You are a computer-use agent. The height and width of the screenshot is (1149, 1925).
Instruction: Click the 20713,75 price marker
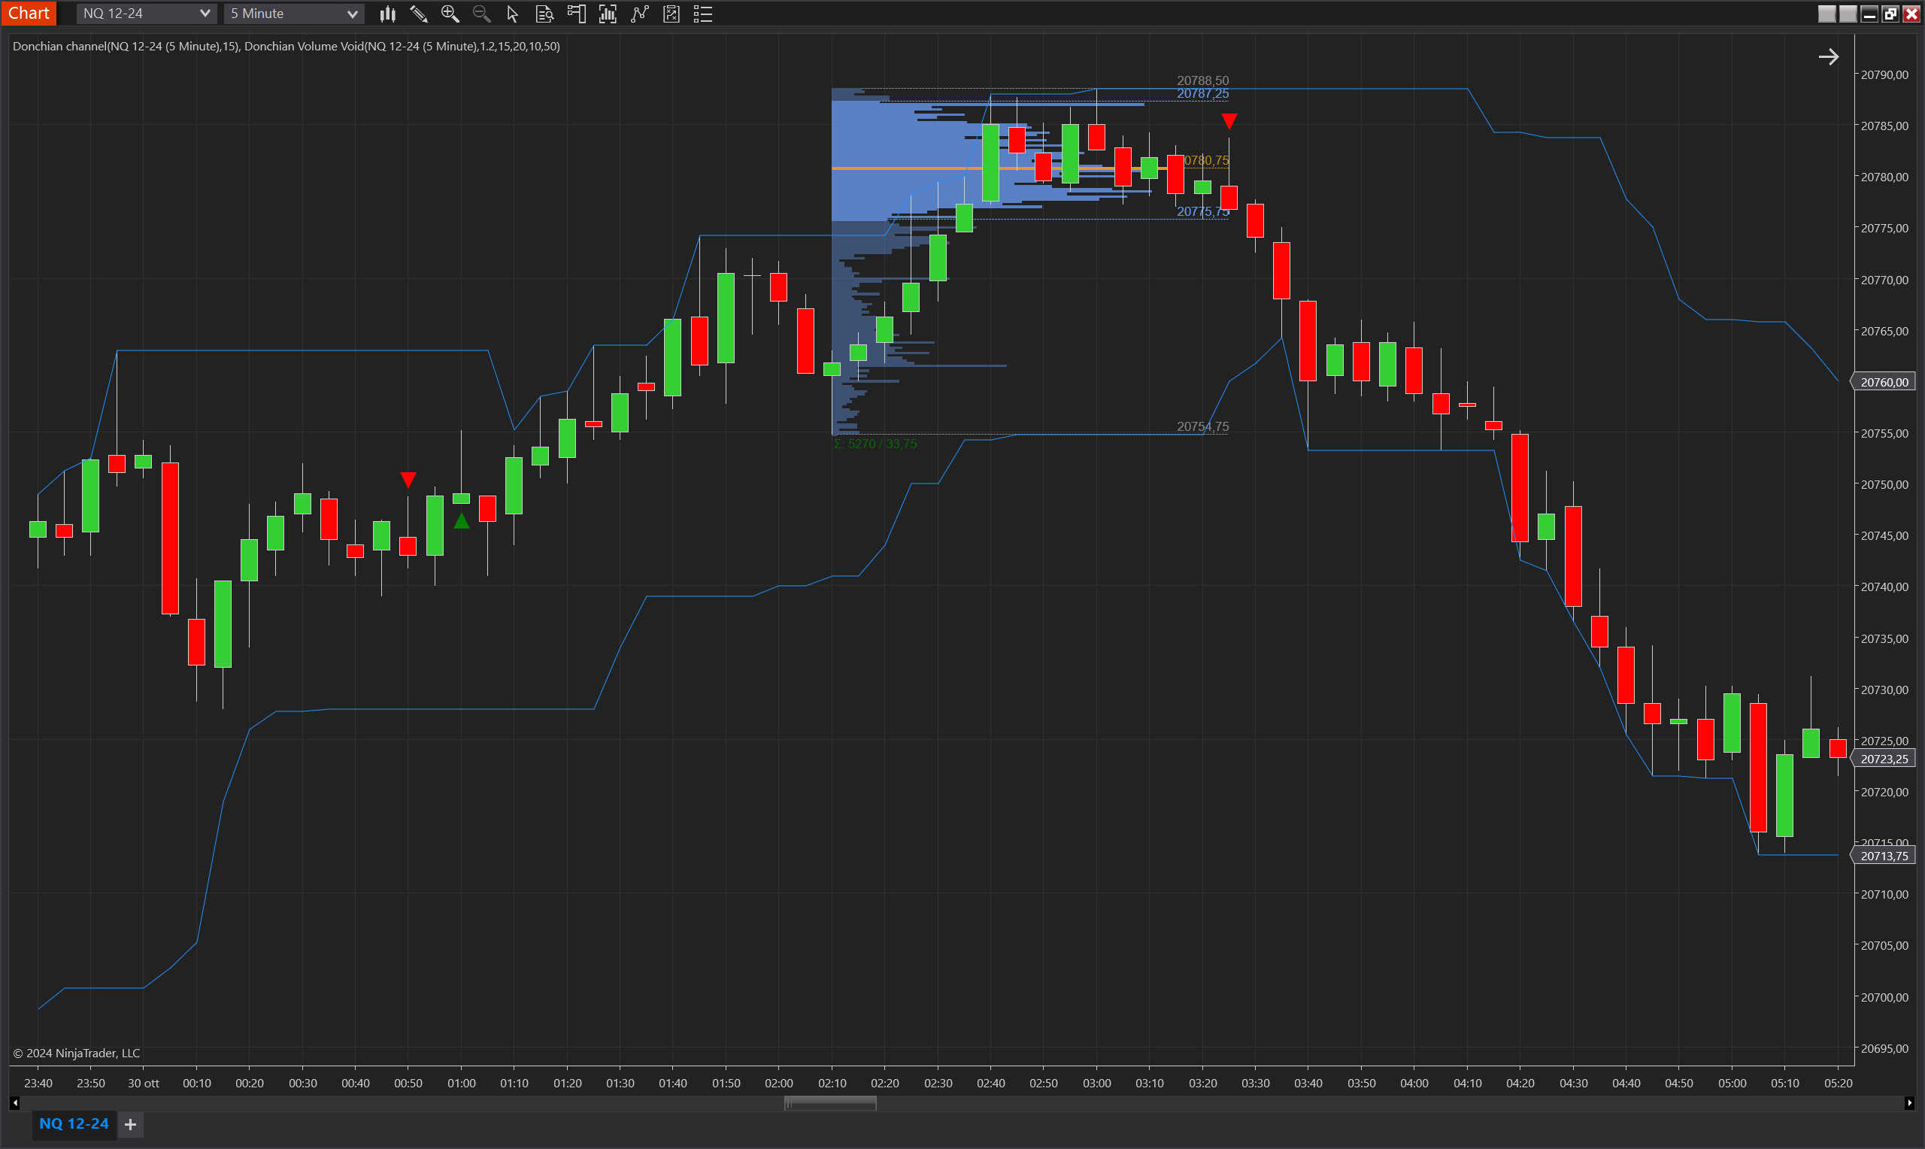pos(1884,856)
